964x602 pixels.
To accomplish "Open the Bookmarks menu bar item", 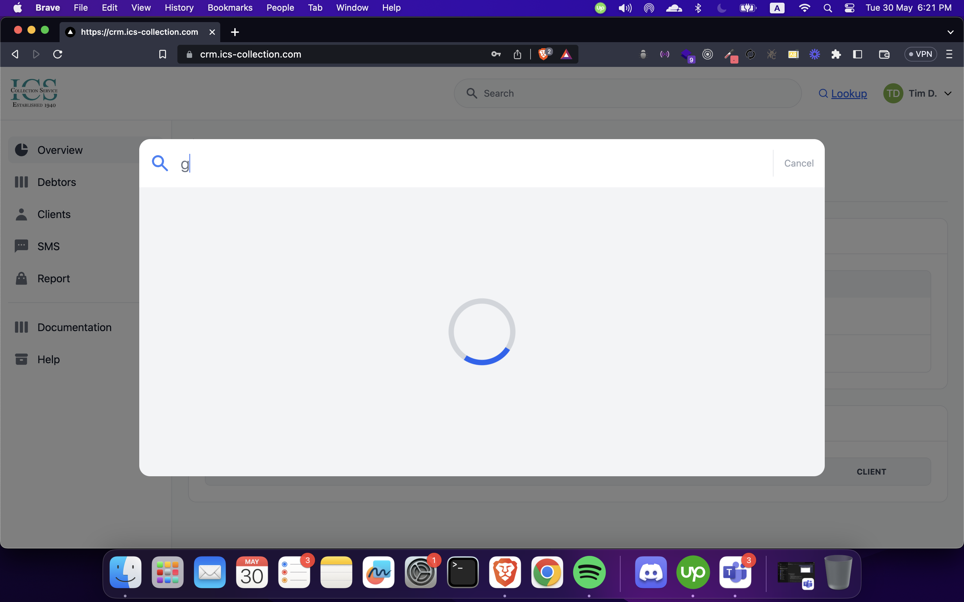I will (230, 8).
